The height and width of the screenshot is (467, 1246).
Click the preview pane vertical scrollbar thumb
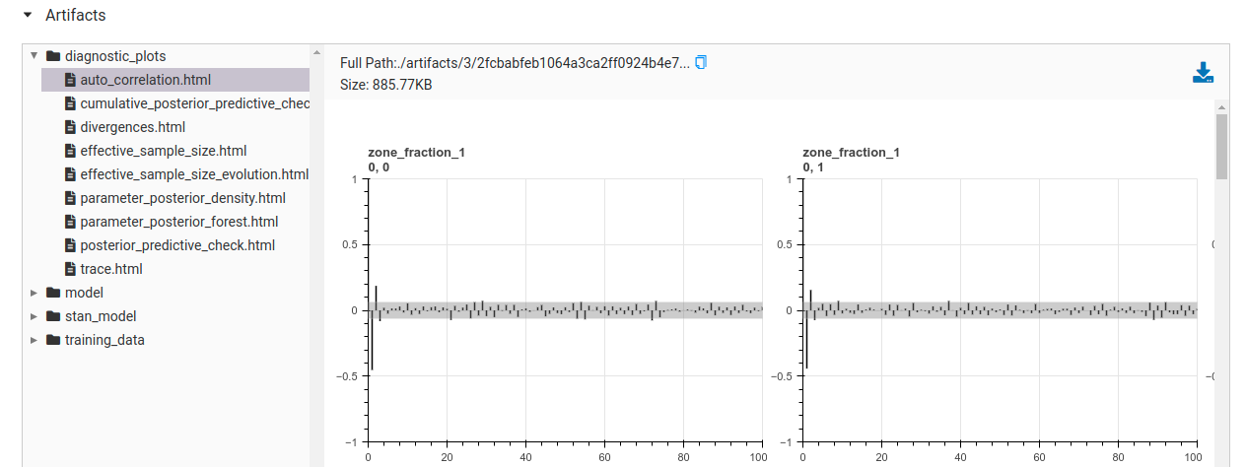click(x=1222, y=146)
